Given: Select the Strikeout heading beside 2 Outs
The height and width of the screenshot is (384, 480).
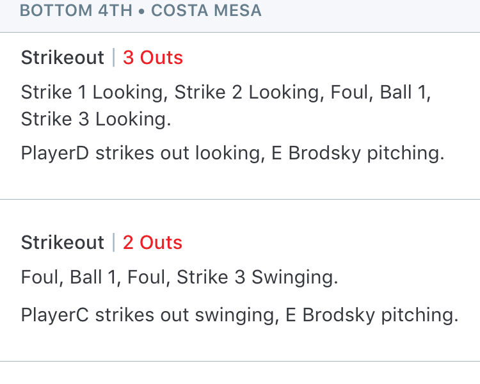Looking at the screenshot, I should (x=63, y=243).
